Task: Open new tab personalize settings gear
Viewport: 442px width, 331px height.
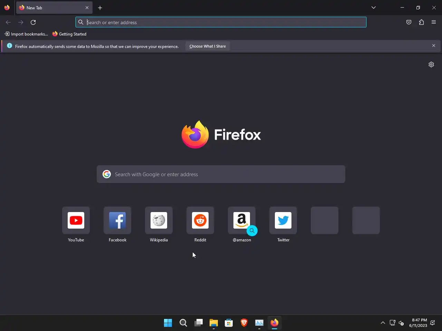Action: [x=431, y=64]
